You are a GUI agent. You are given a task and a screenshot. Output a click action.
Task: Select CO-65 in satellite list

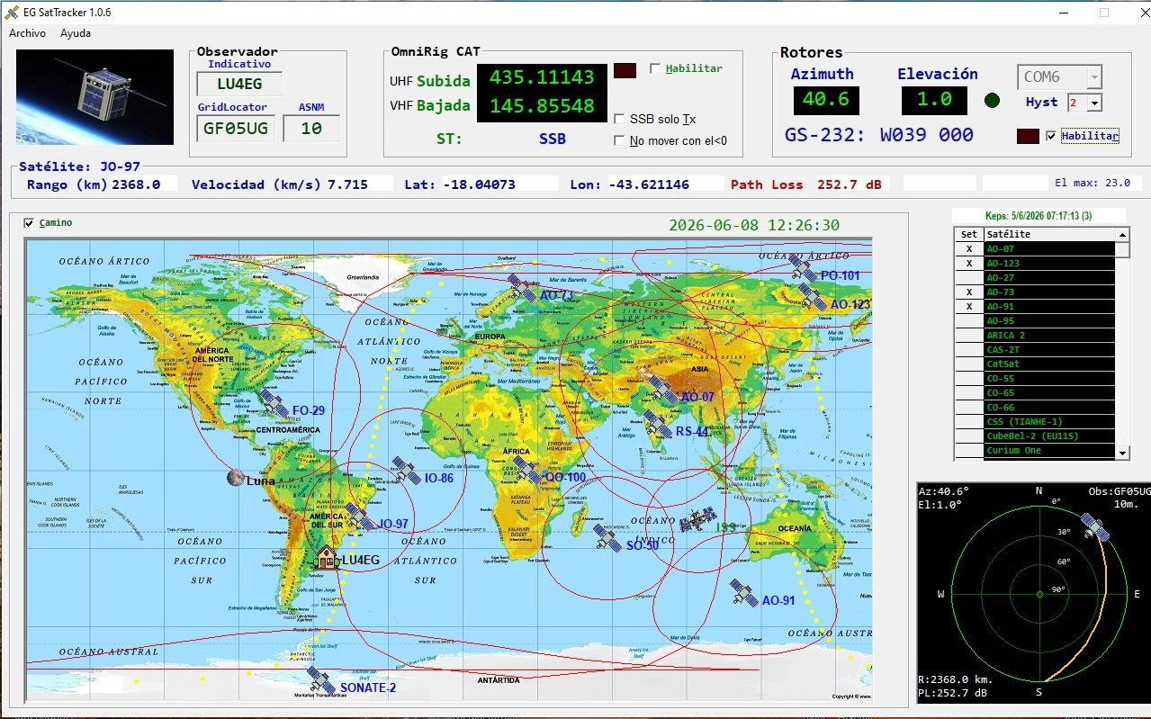coord(1049,393)
